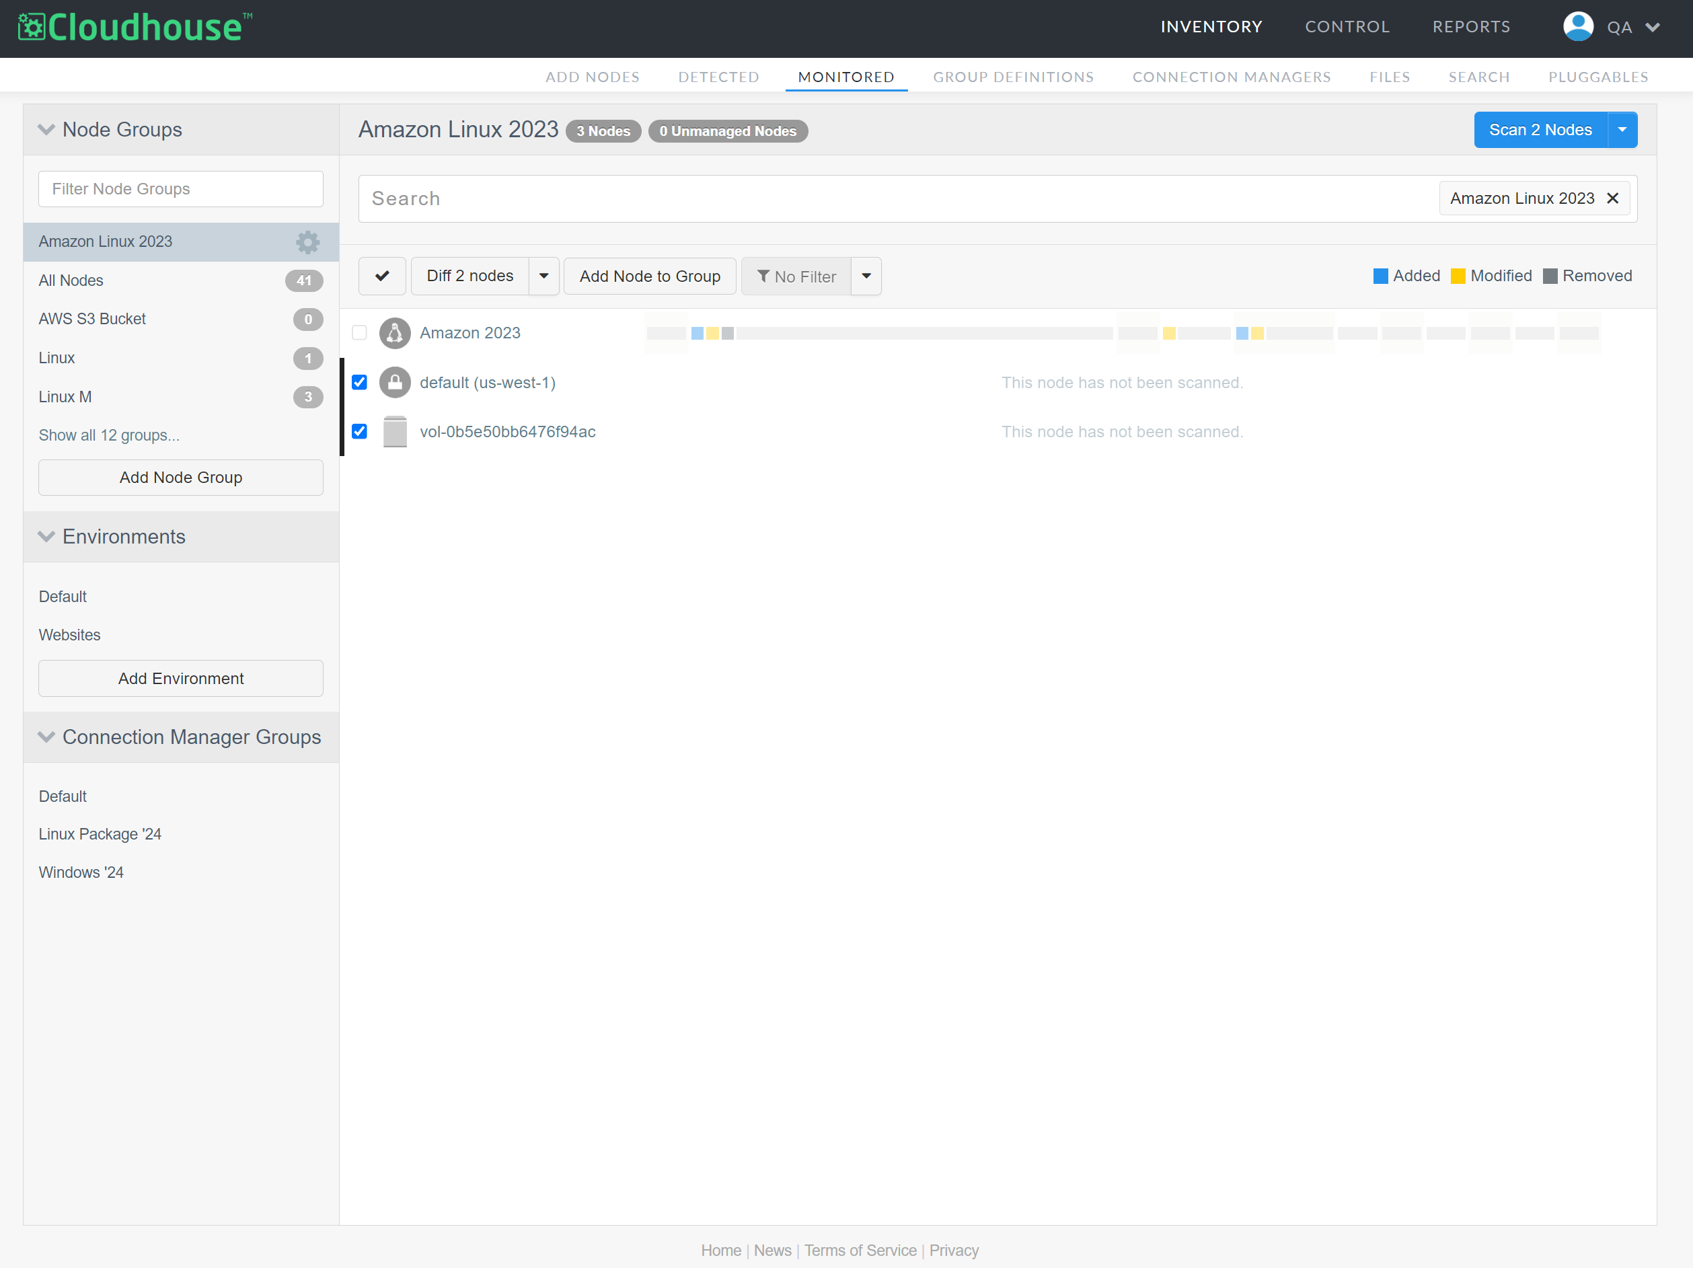Viewport: 1693px width, 1268px height.
Task: Open the Connection Managers tab
Action: (1231, 77)
